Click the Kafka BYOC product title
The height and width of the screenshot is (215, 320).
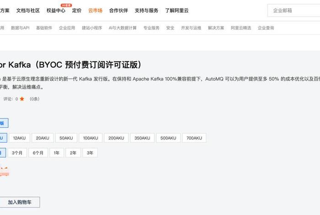(70, 64)
